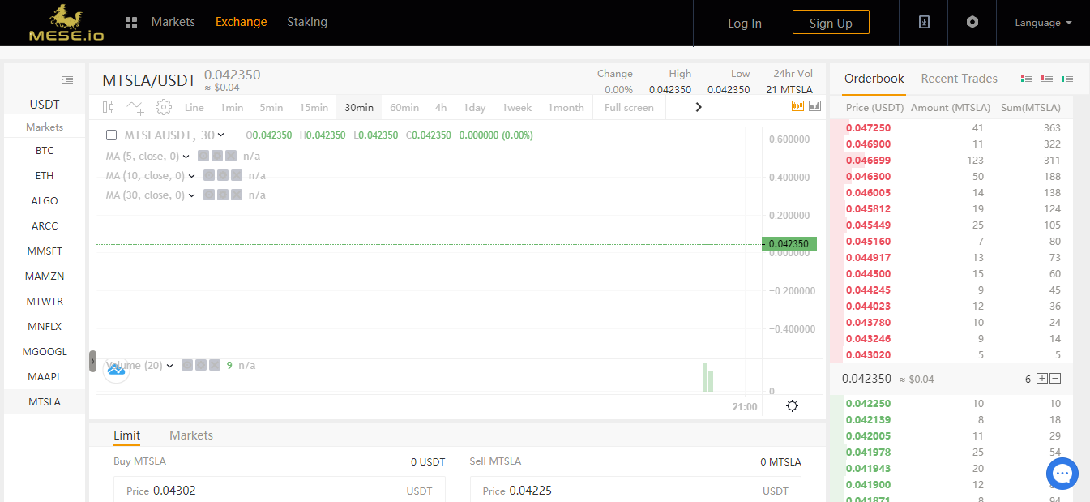Expand MA (10, close, 0) dropdown arrow

tap(192, 175)
